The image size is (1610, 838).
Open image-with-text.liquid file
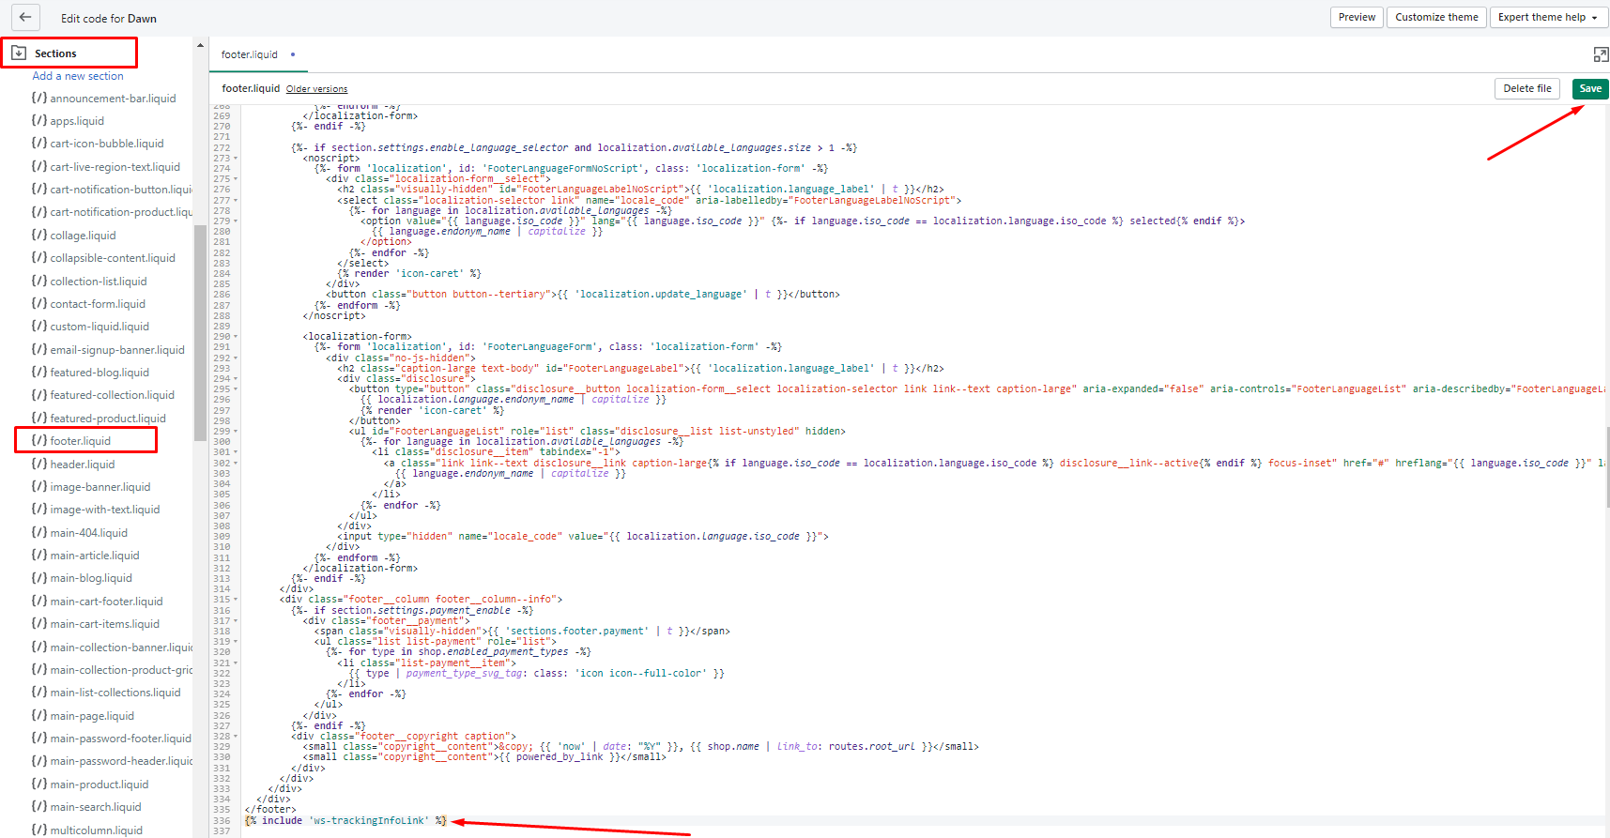(x=105, y=510)
